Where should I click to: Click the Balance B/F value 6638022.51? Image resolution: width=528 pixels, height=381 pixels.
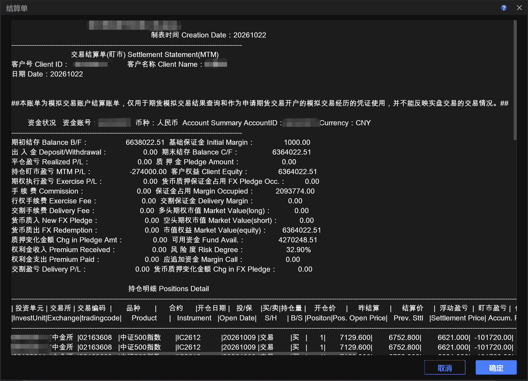[145, 142]
